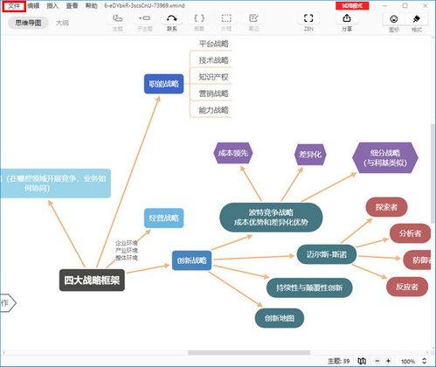Click the Summary (概要) braces icon
Screen dimensions: 436x367
click(199, 18)
